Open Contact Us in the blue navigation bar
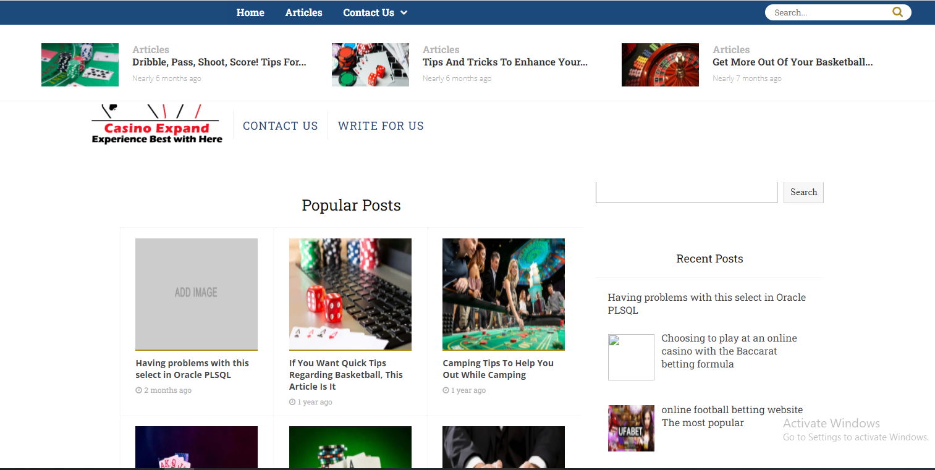Image resolution: width=935 pixels, height=470 pixels. point(368,12)
